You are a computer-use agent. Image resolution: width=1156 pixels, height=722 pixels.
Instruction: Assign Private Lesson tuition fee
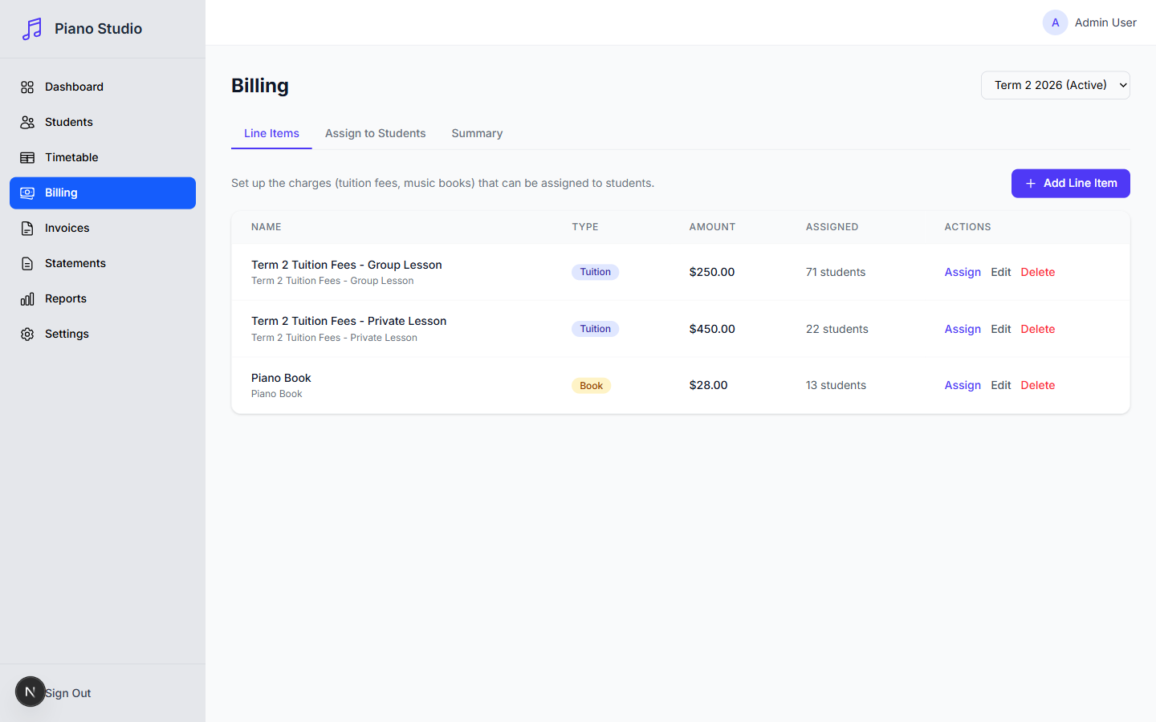click(963, 329)
